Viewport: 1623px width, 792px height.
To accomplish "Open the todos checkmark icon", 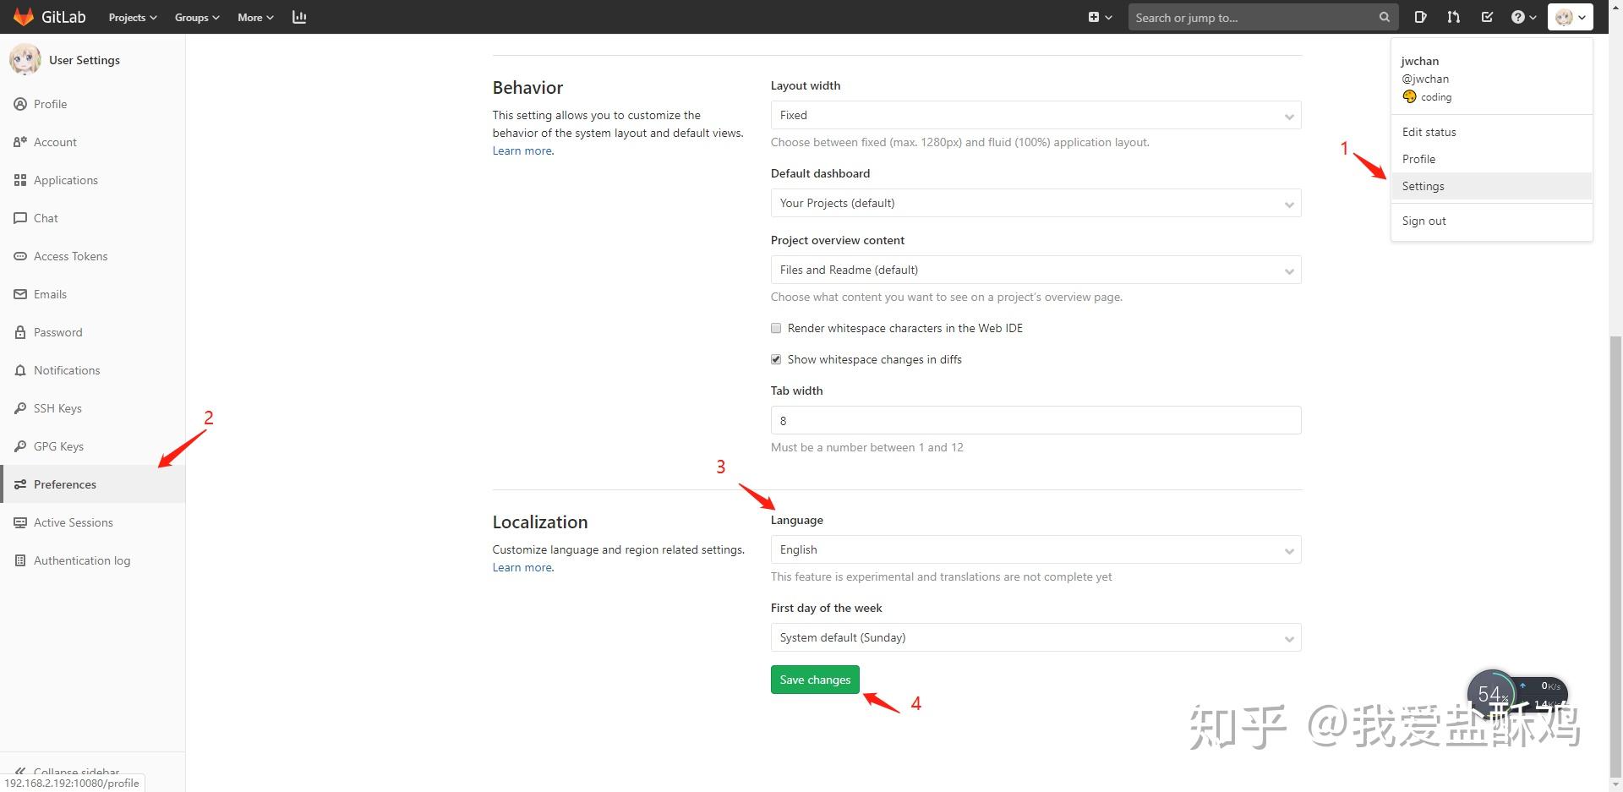I will pyautogui.click(x=1487, y=17).
